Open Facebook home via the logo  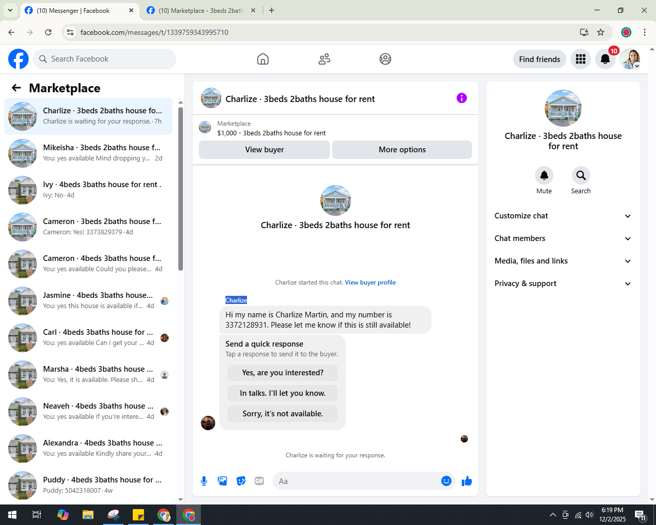coord(18,59)
